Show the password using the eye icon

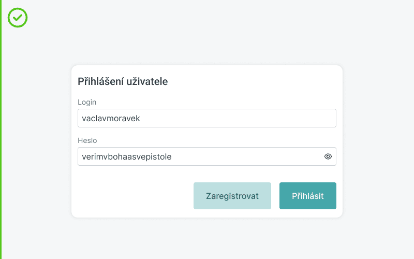point(328,156)
